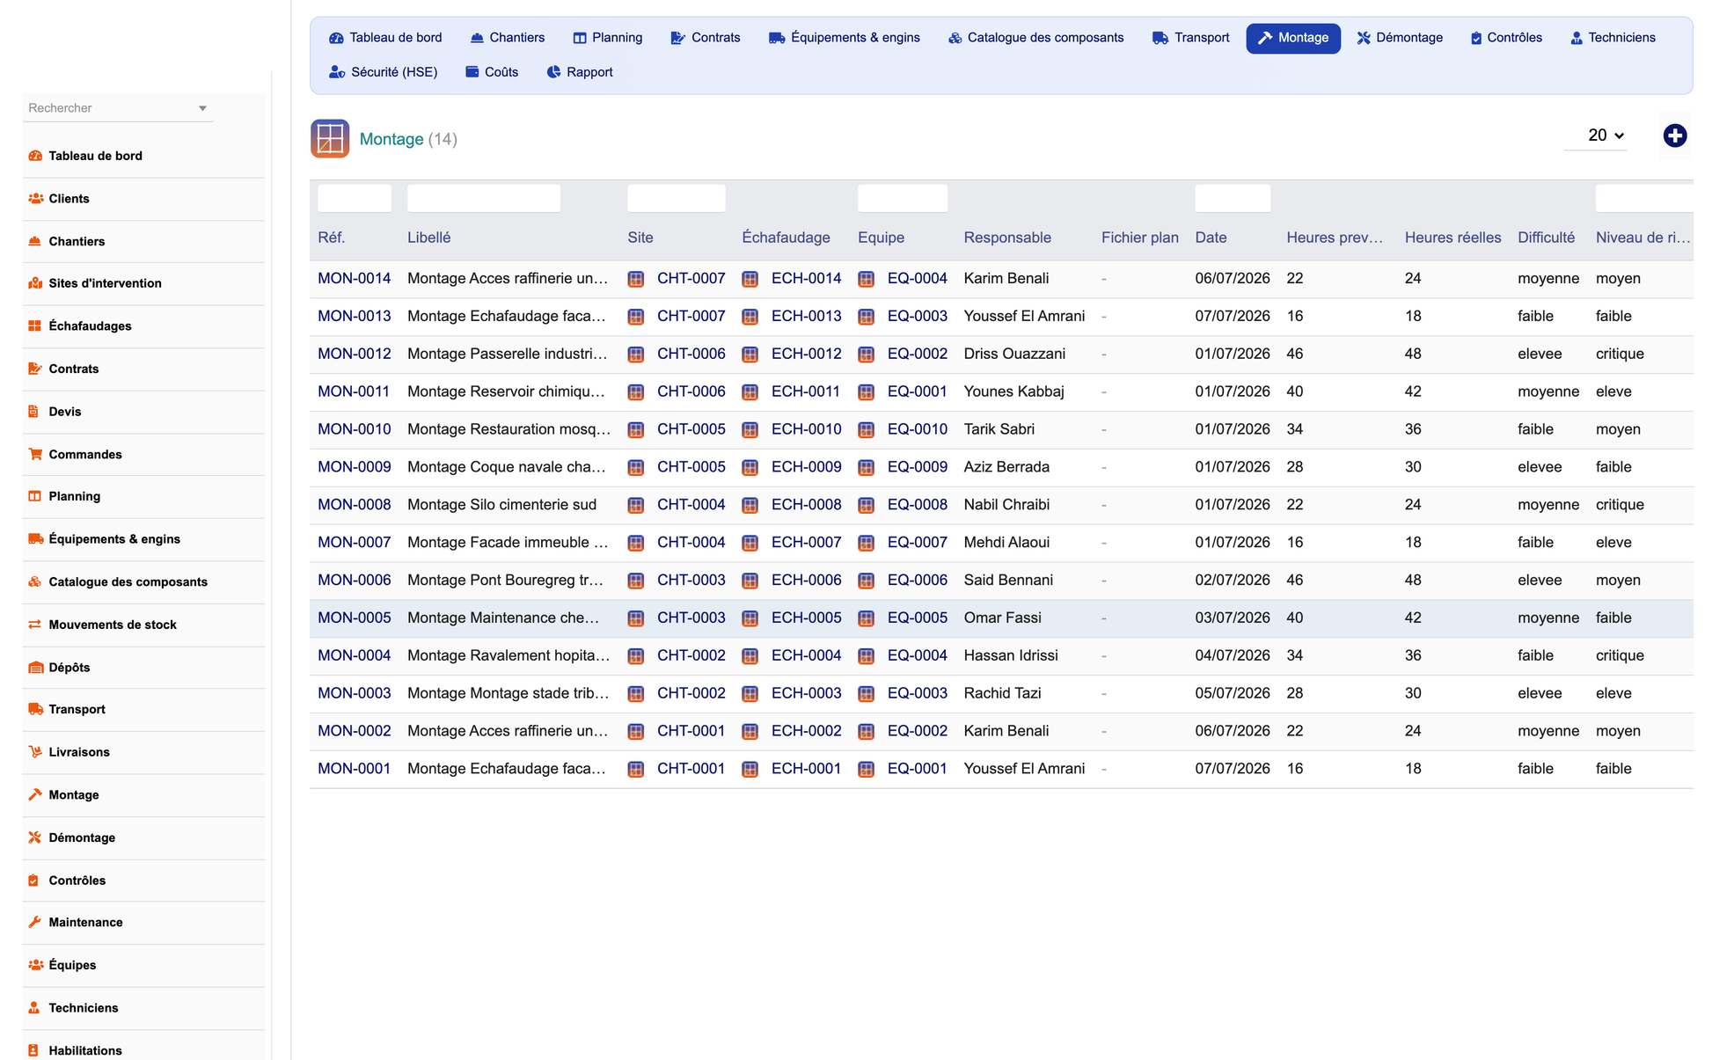Click the Libellé column filter field

[x=484, y=199]
